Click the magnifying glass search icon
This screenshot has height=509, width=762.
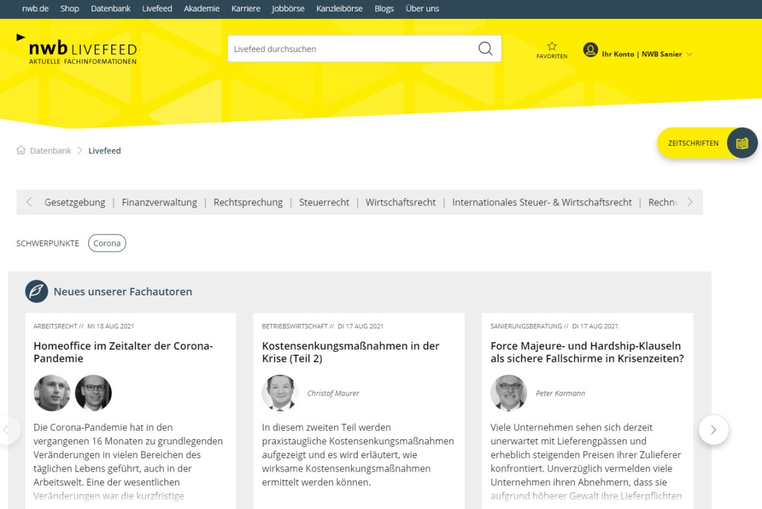coord(485,49)
